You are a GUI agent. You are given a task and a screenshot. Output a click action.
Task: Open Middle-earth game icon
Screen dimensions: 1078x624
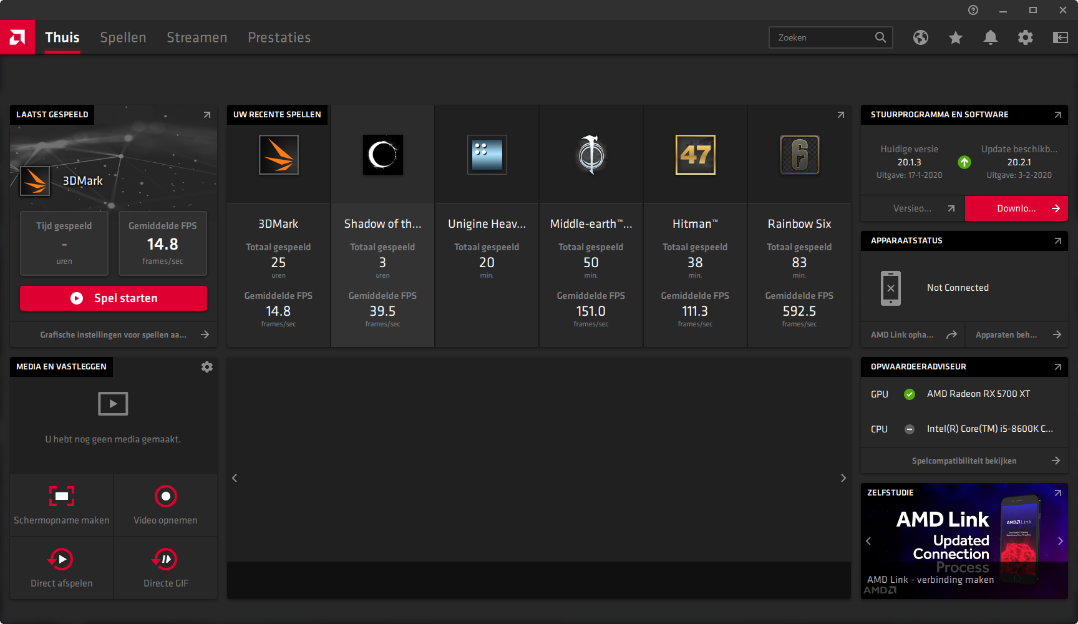(x=591, y=155)
